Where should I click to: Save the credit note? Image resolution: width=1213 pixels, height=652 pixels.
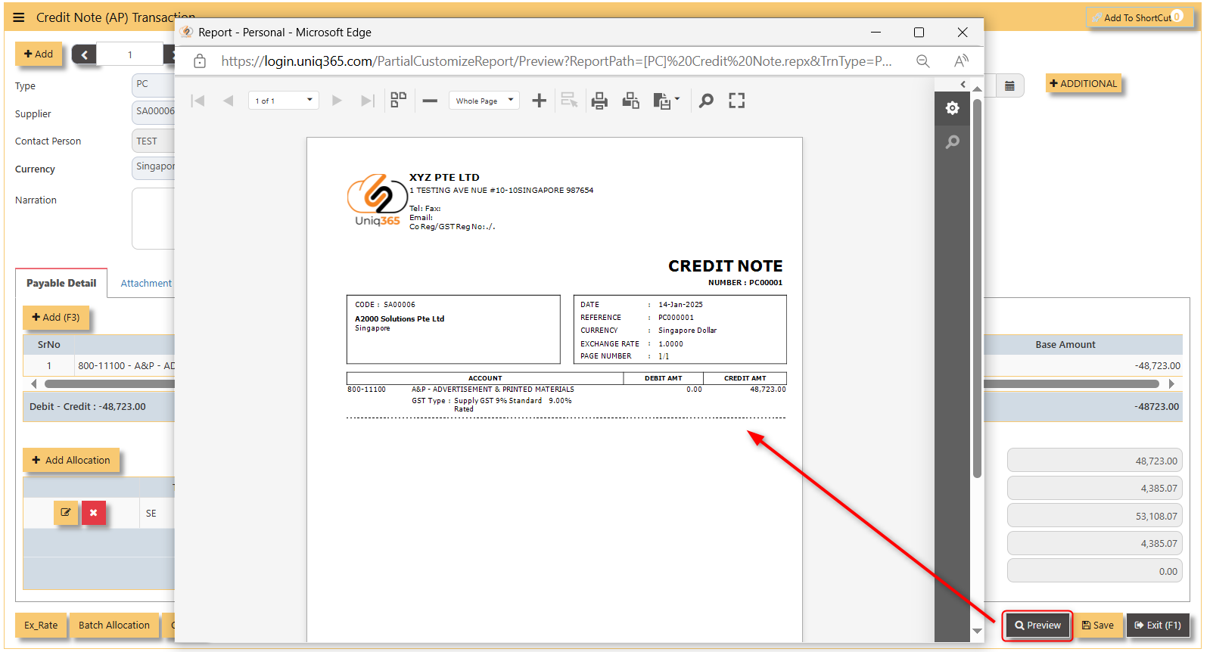pos(1097,626)
